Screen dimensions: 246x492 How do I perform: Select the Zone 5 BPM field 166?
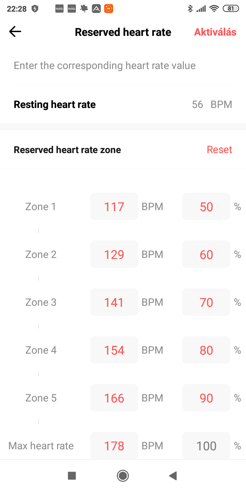pos(114,398)
